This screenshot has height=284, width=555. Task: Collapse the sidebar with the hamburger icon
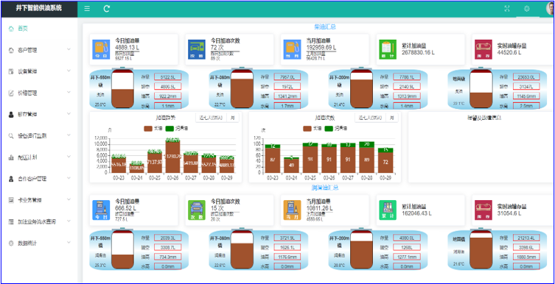(87, 9)
